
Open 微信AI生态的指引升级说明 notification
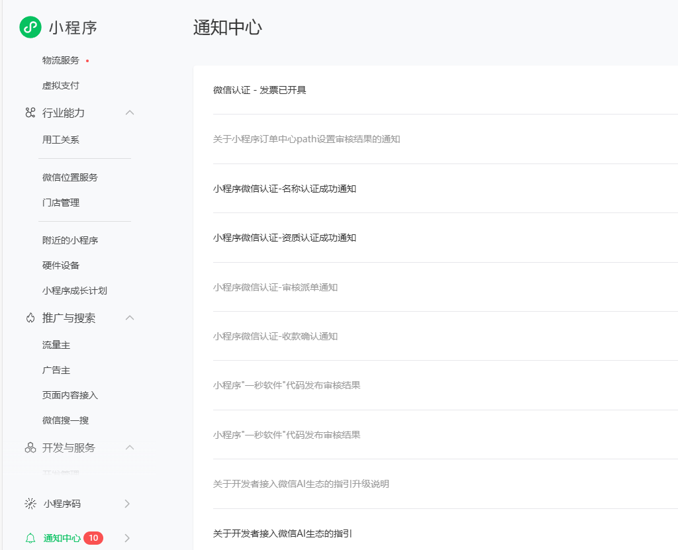(301, 483)
